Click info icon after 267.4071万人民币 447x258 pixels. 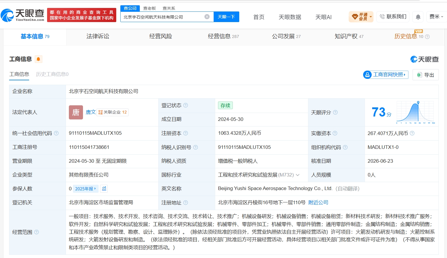(412, 133)
